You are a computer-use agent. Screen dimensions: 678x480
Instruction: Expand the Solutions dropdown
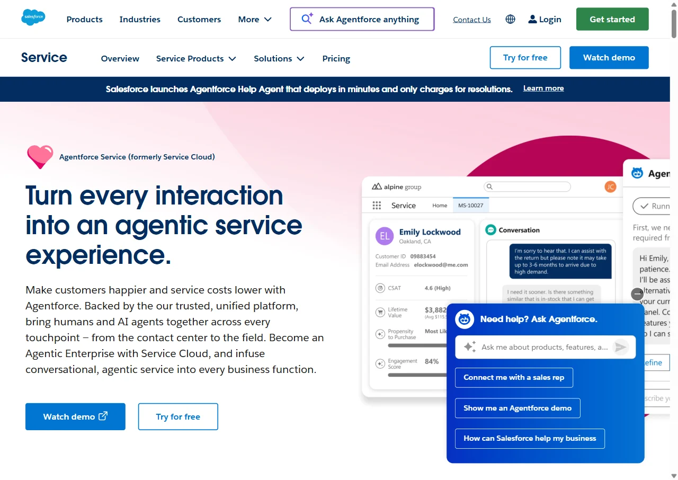tap(279, 58)
